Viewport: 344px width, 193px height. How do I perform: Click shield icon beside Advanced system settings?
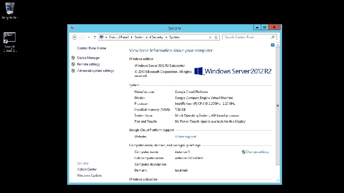[73, 71]
